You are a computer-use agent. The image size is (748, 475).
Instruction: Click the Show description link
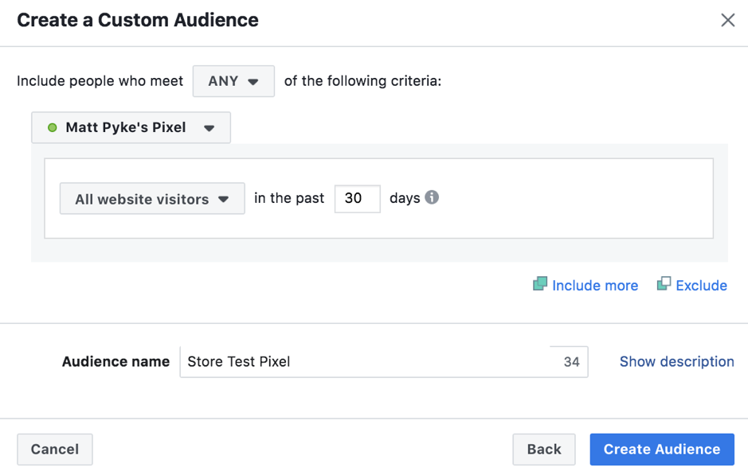click(x=676, y=361)
